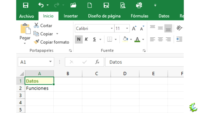Undo the last action

(x=41, y=5)
